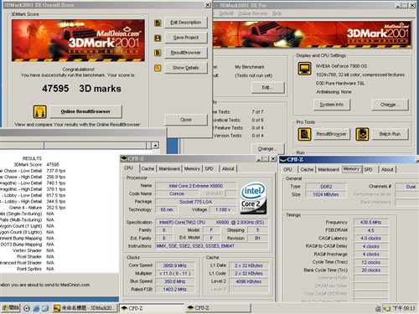Click the first CPU-Z taskbar button

coord(152,308)
